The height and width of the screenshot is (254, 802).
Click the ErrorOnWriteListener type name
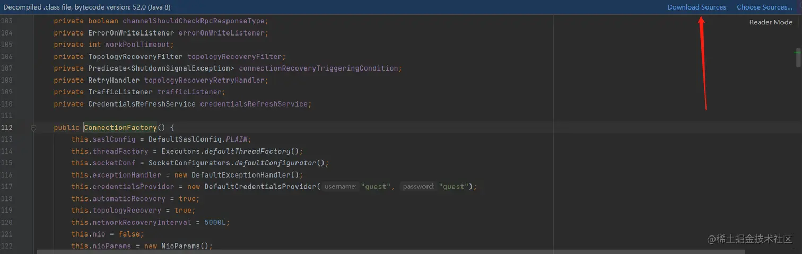click(x=131, y=33)
